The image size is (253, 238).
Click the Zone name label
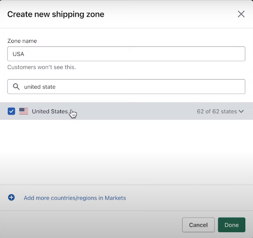(x=22, y=41)
